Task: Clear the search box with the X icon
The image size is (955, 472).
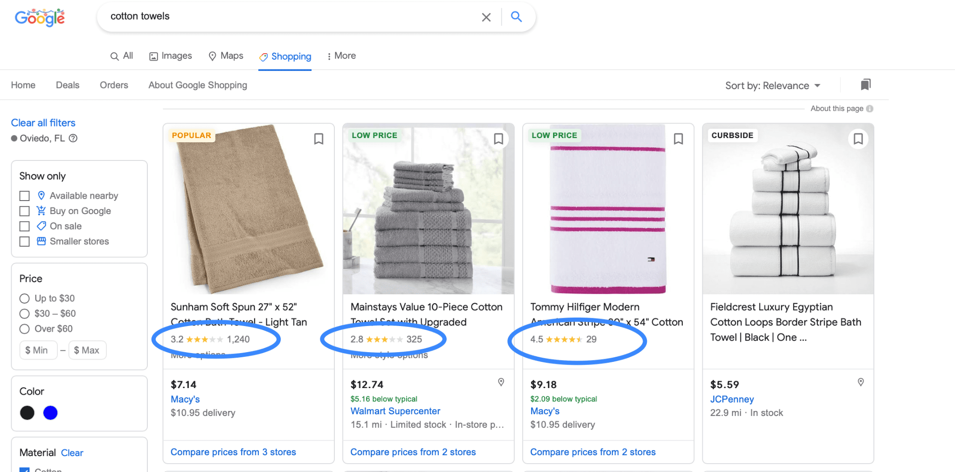Action: (486, 17)
